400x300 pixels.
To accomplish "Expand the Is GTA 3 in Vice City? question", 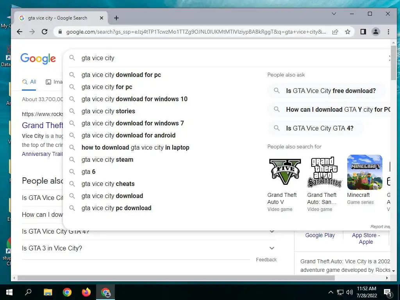I will (149, 248).
